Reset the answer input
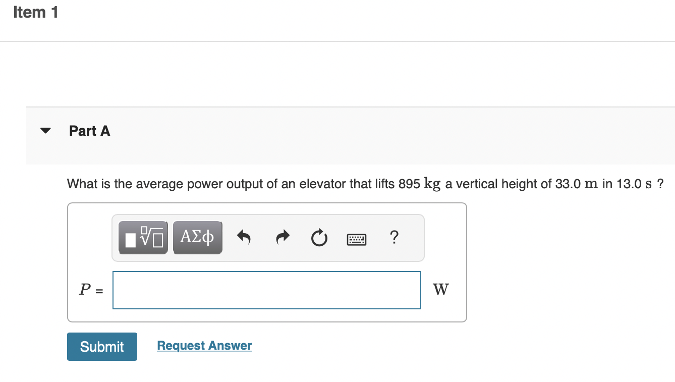The image size is (675, 382). pos(319,237)
